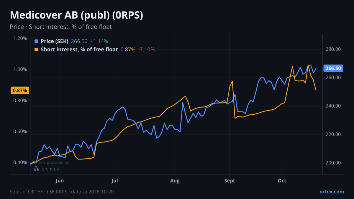Screen dimensions: 354x199
Task: Click the 200.00 right axis label
Action: [333, 163]
